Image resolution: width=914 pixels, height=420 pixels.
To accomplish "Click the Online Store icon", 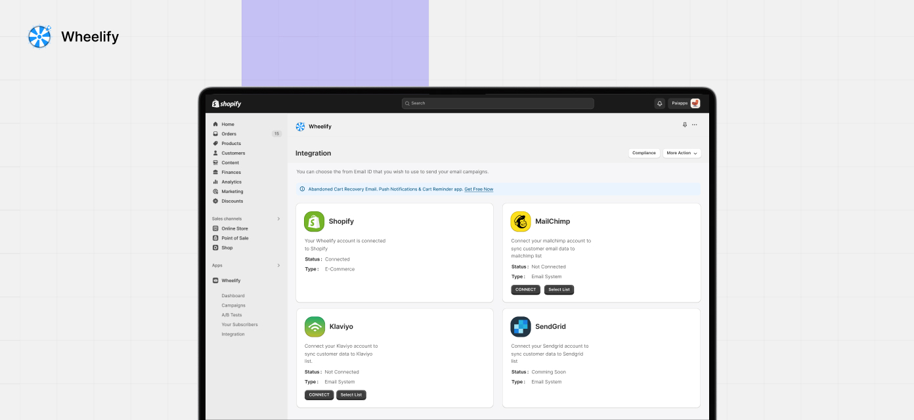I will pyautogui.click(x=215, y=228).
